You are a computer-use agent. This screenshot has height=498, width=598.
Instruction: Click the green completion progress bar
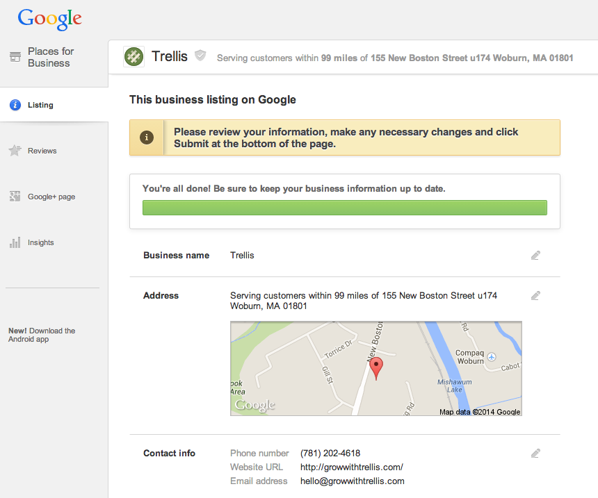tap(344, 208)
